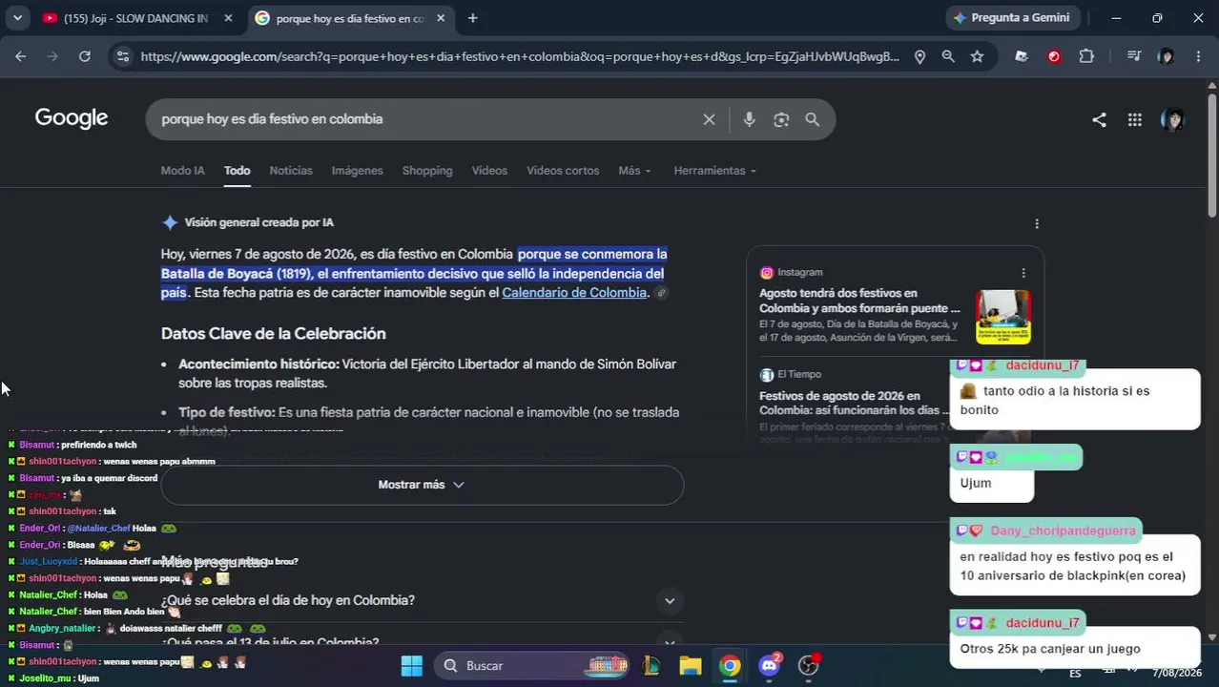Open the Instagram card thumbnail image

(x=1002, y=317)
